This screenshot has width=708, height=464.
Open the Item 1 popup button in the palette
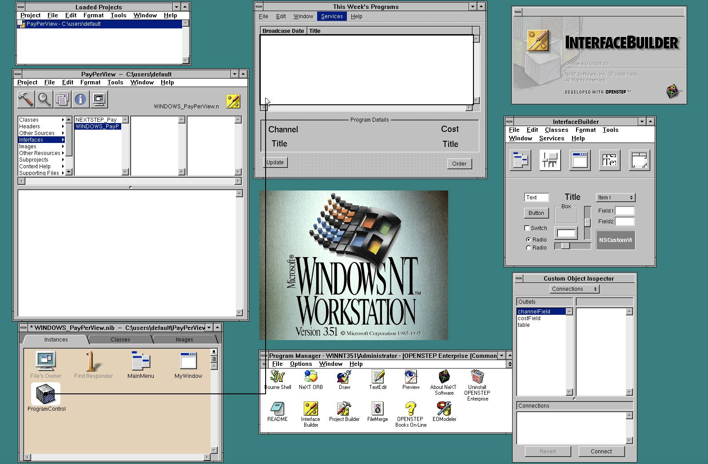pos(616,198)
